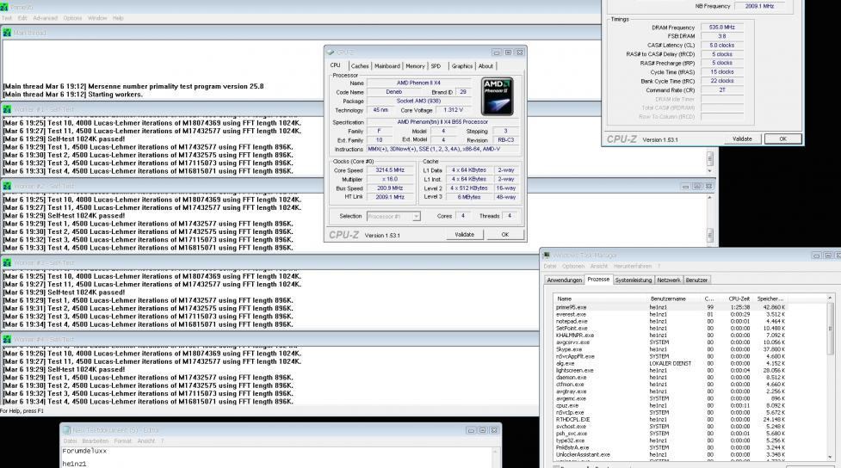This screenshot has width=841, height=468.
Task: Open the Test menu in Prime95
Action: (x=7, y=18)
